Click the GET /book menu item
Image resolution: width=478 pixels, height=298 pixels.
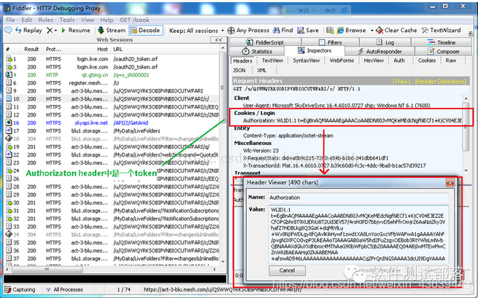coord(134,20)
